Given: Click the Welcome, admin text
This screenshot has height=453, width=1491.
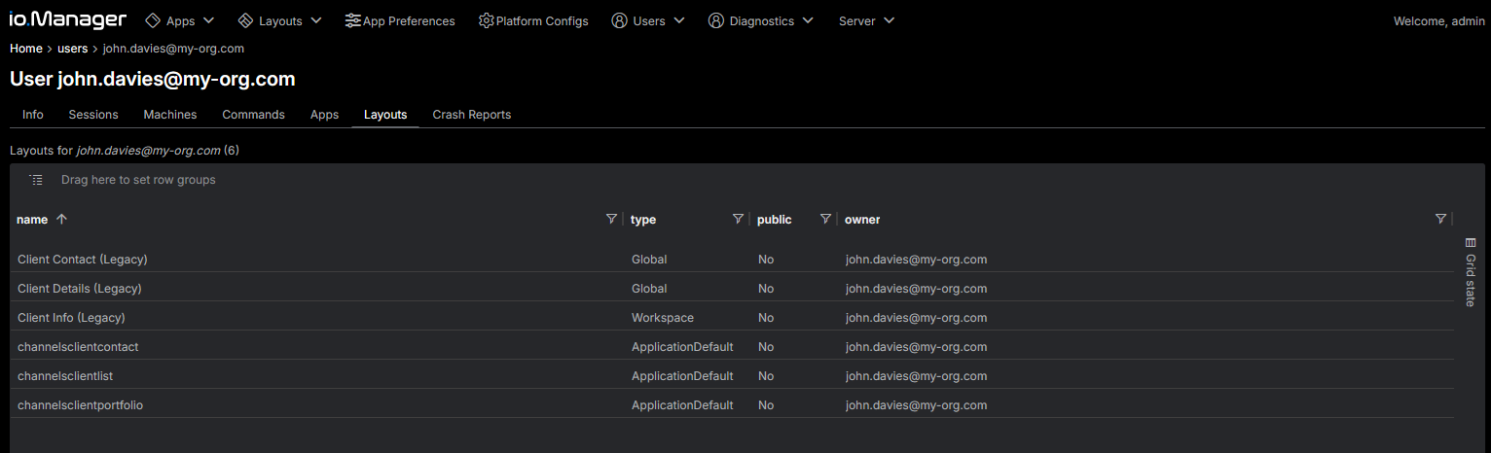Looking at the screenshot, I should [1439, 20].
